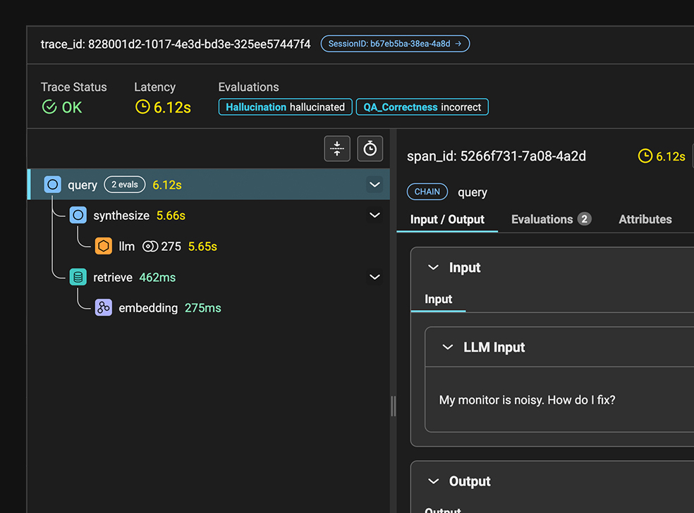Open the SessionID b67eb5ba link
This screenshot has width=694, height=513.
(x=395, y=44)
